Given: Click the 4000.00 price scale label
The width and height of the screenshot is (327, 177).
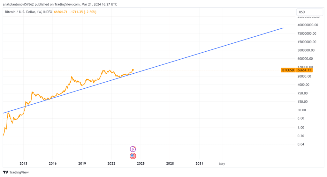Looking at the screenshot, I should [303, 85].
